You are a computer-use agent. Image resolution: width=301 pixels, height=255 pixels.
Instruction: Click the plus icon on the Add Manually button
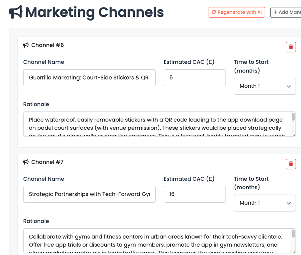[274, 12]
